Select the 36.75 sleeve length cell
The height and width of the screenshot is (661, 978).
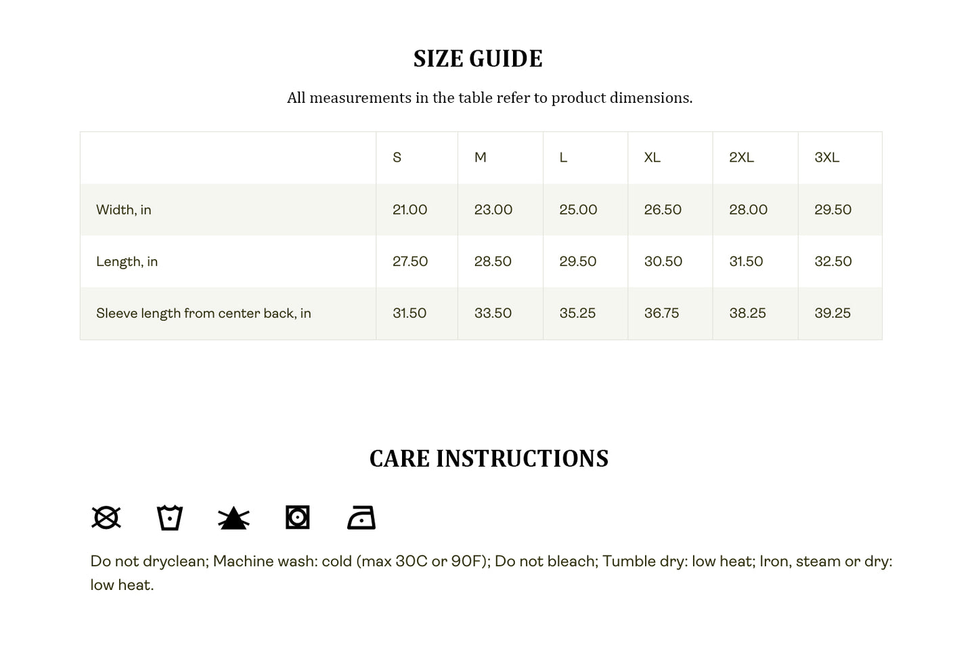(x=662, y=313)
